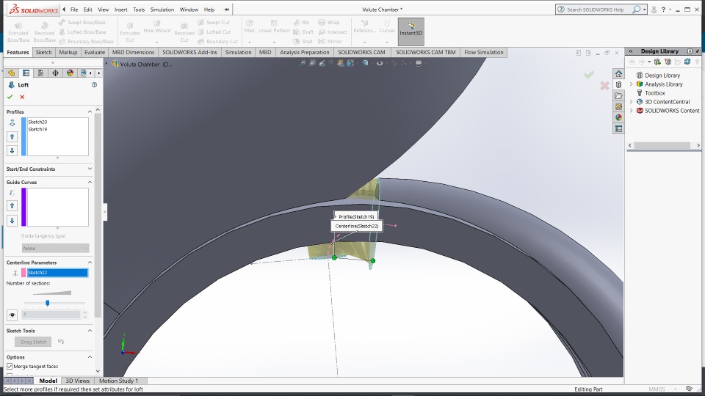Move selected profile up in Profiles list
705x396 pixels.
[12, 136]
